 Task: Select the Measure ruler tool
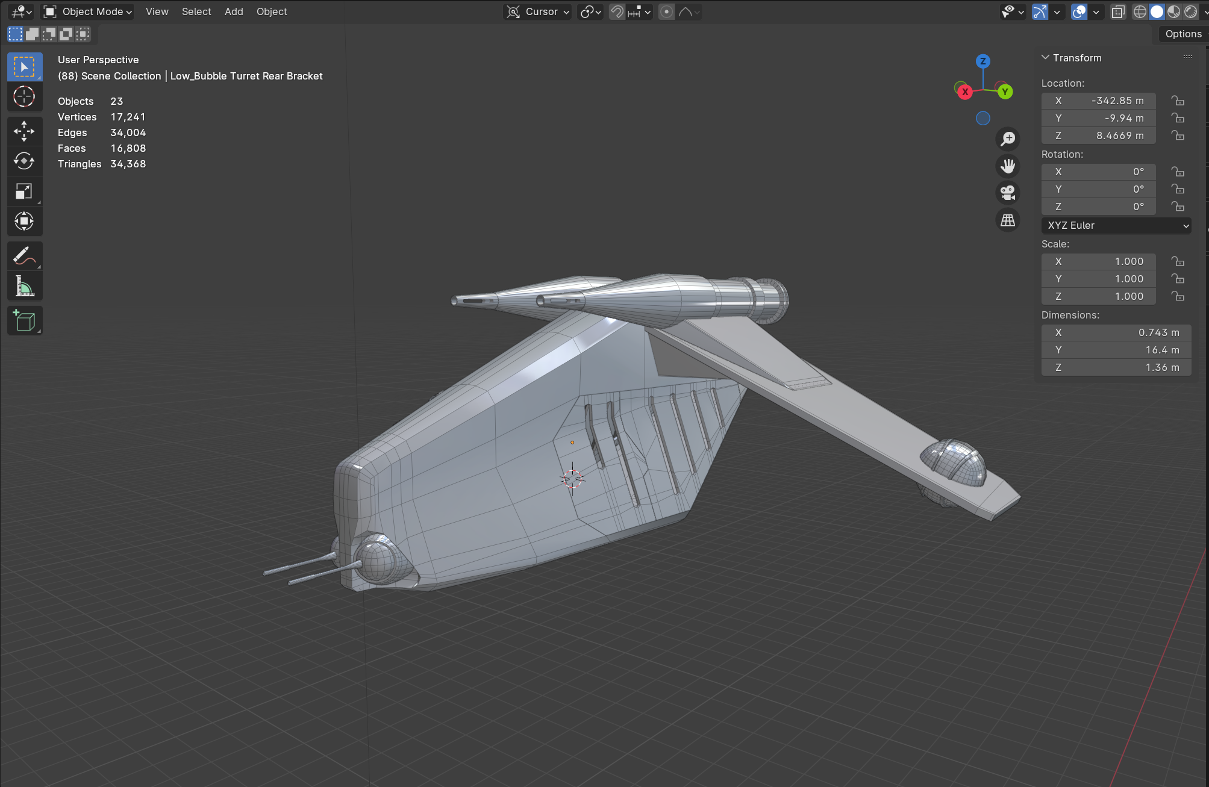(x=25, y=286)
